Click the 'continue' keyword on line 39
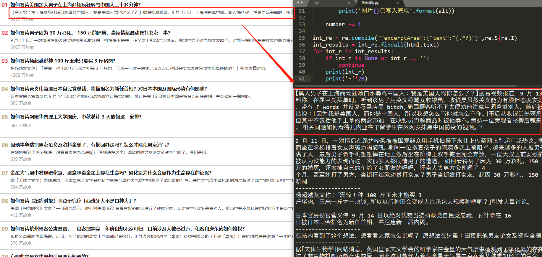 [x=351, y=65]
